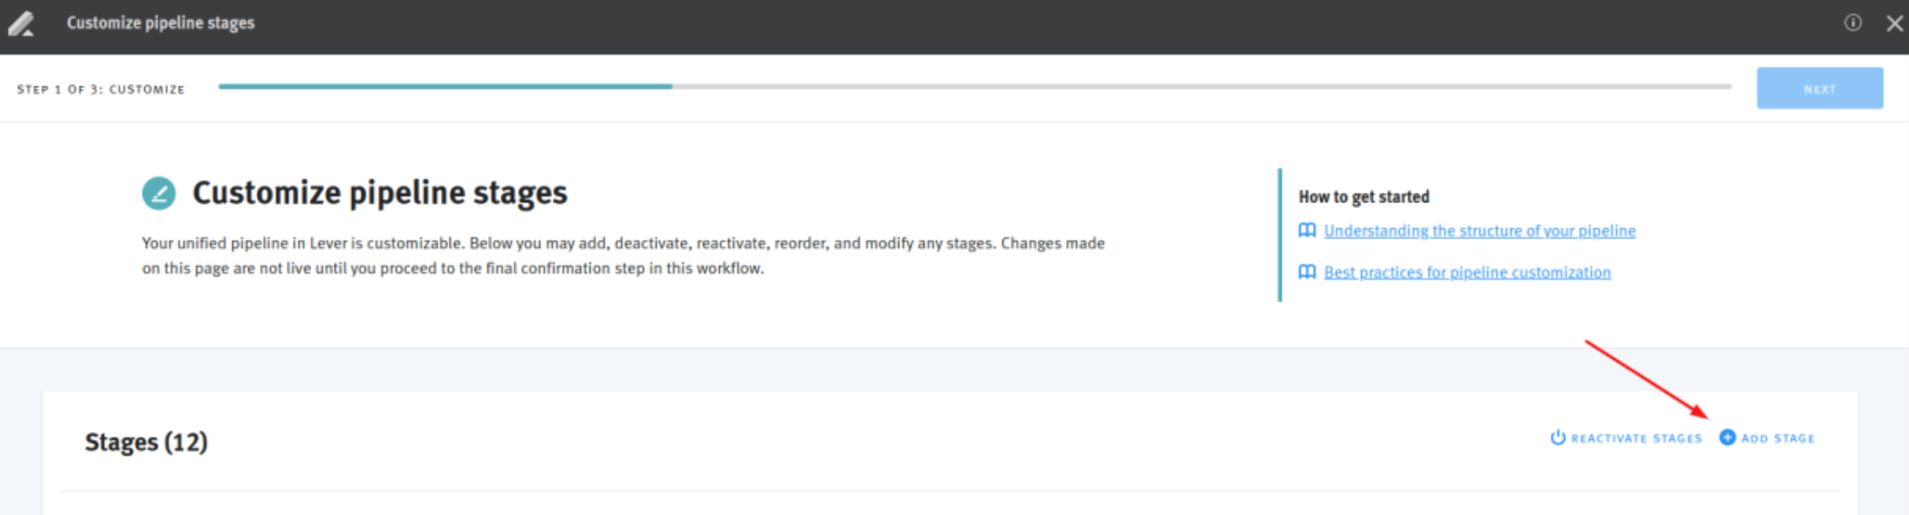Expand the Stages (12) section
1909x515 pixels.
click(148, 440)
